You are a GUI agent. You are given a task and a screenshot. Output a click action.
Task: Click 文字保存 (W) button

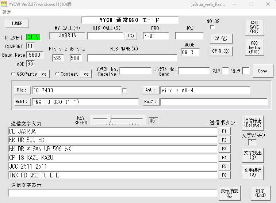tap(253, 172)
